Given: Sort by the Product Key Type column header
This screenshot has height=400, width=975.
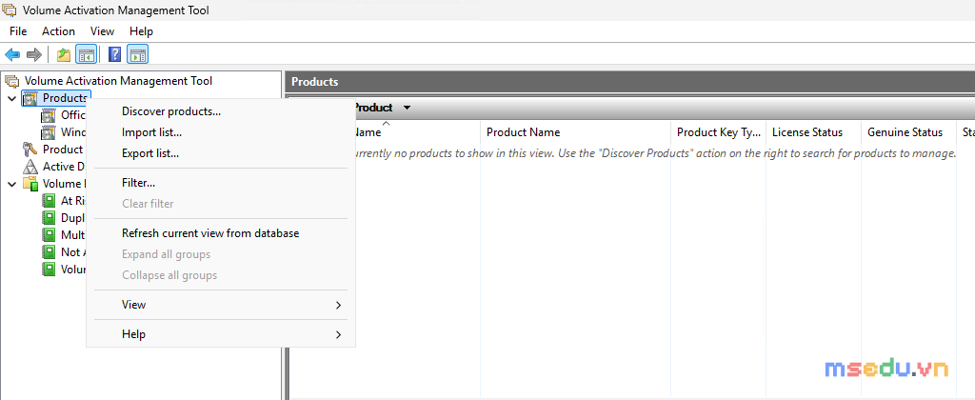Looking at the screenshot, I should [x=718, y=132].
